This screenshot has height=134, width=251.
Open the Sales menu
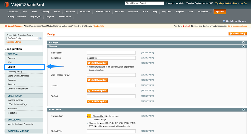34,12
